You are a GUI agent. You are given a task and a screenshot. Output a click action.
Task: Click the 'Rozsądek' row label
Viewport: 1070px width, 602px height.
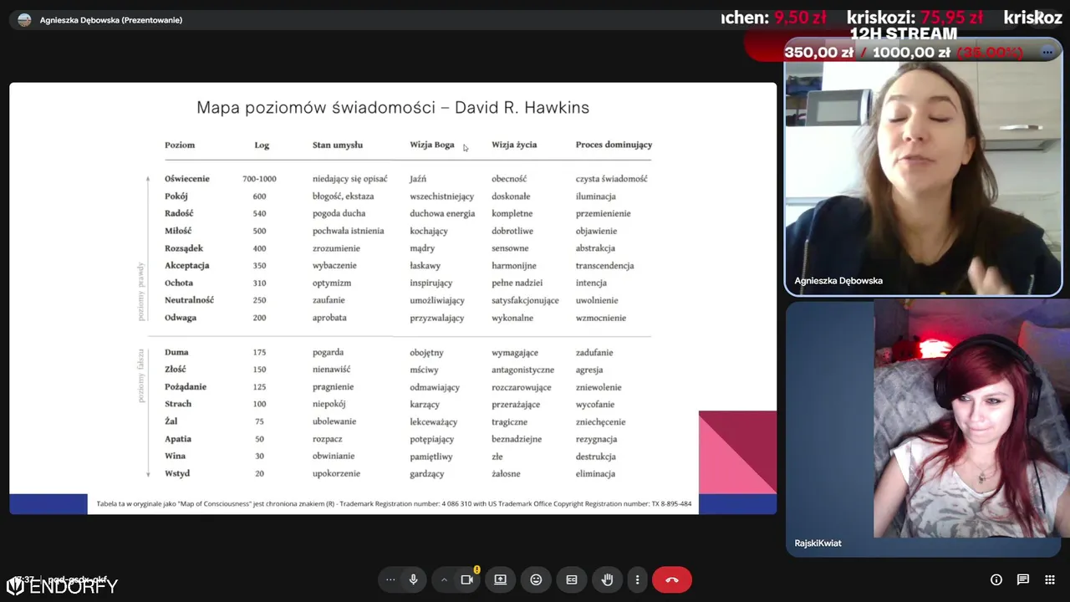pyautogui.click(x=184, y=248)
